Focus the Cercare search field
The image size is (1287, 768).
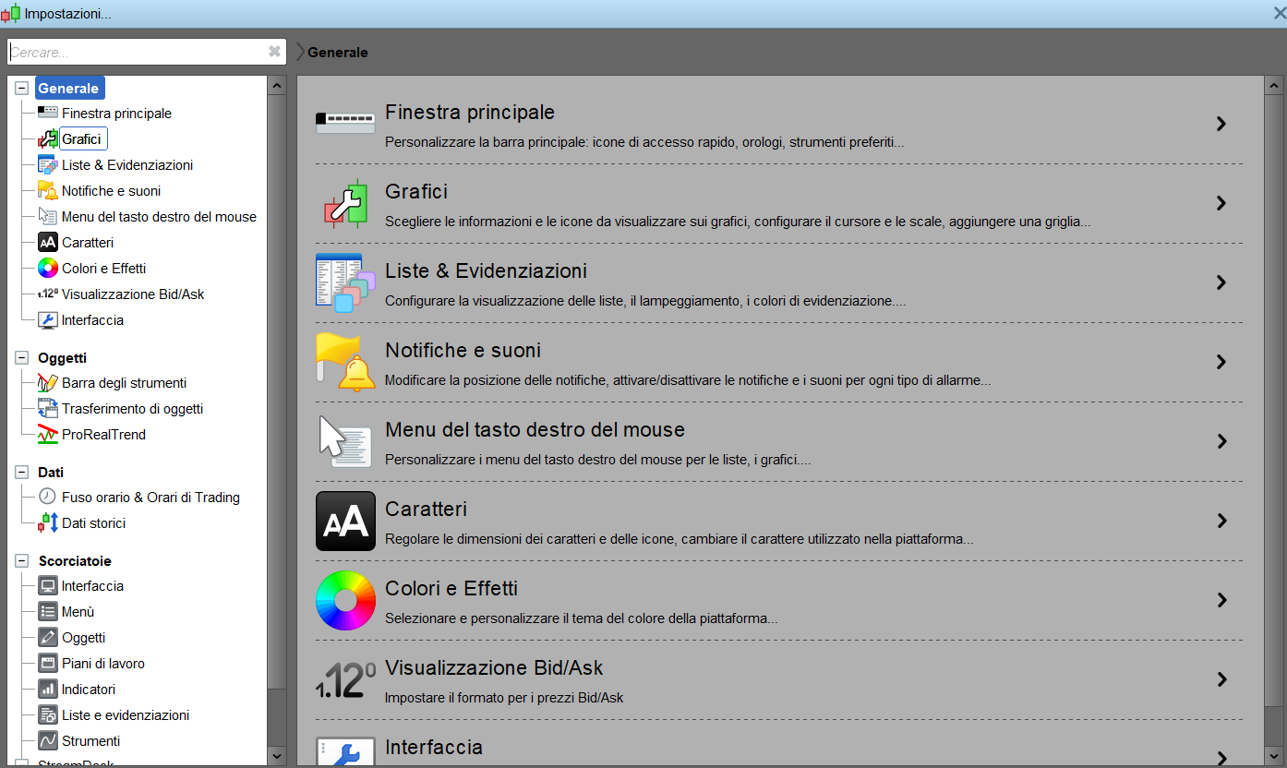click(137, 53)
